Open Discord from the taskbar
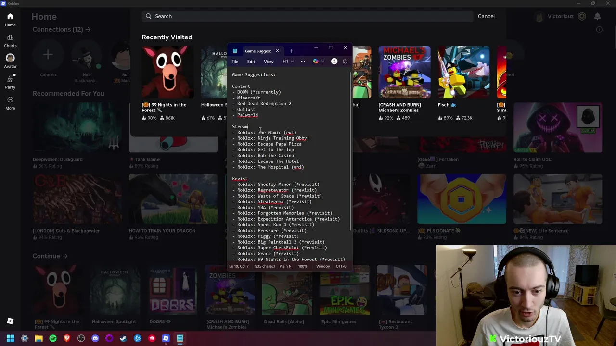 (x=95, y=338)
